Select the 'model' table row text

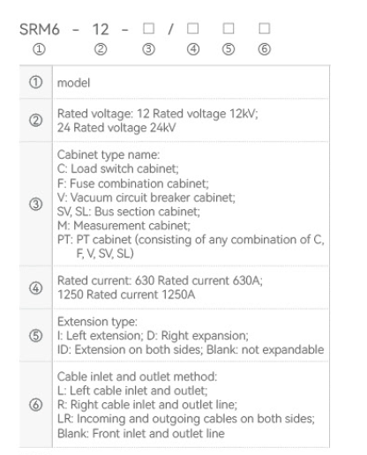[x=73, y=83]
